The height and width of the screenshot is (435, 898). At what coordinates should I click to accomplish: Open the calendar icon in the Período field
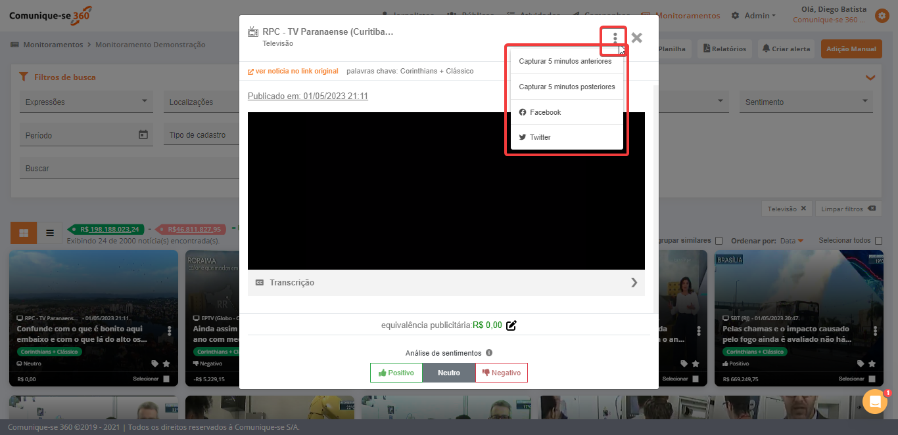pyautogui.click(x=143, y=135)
